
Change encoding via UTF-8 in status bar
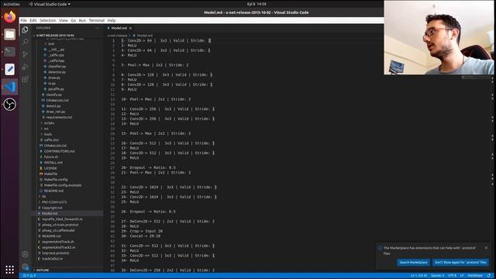click(452, 276)
